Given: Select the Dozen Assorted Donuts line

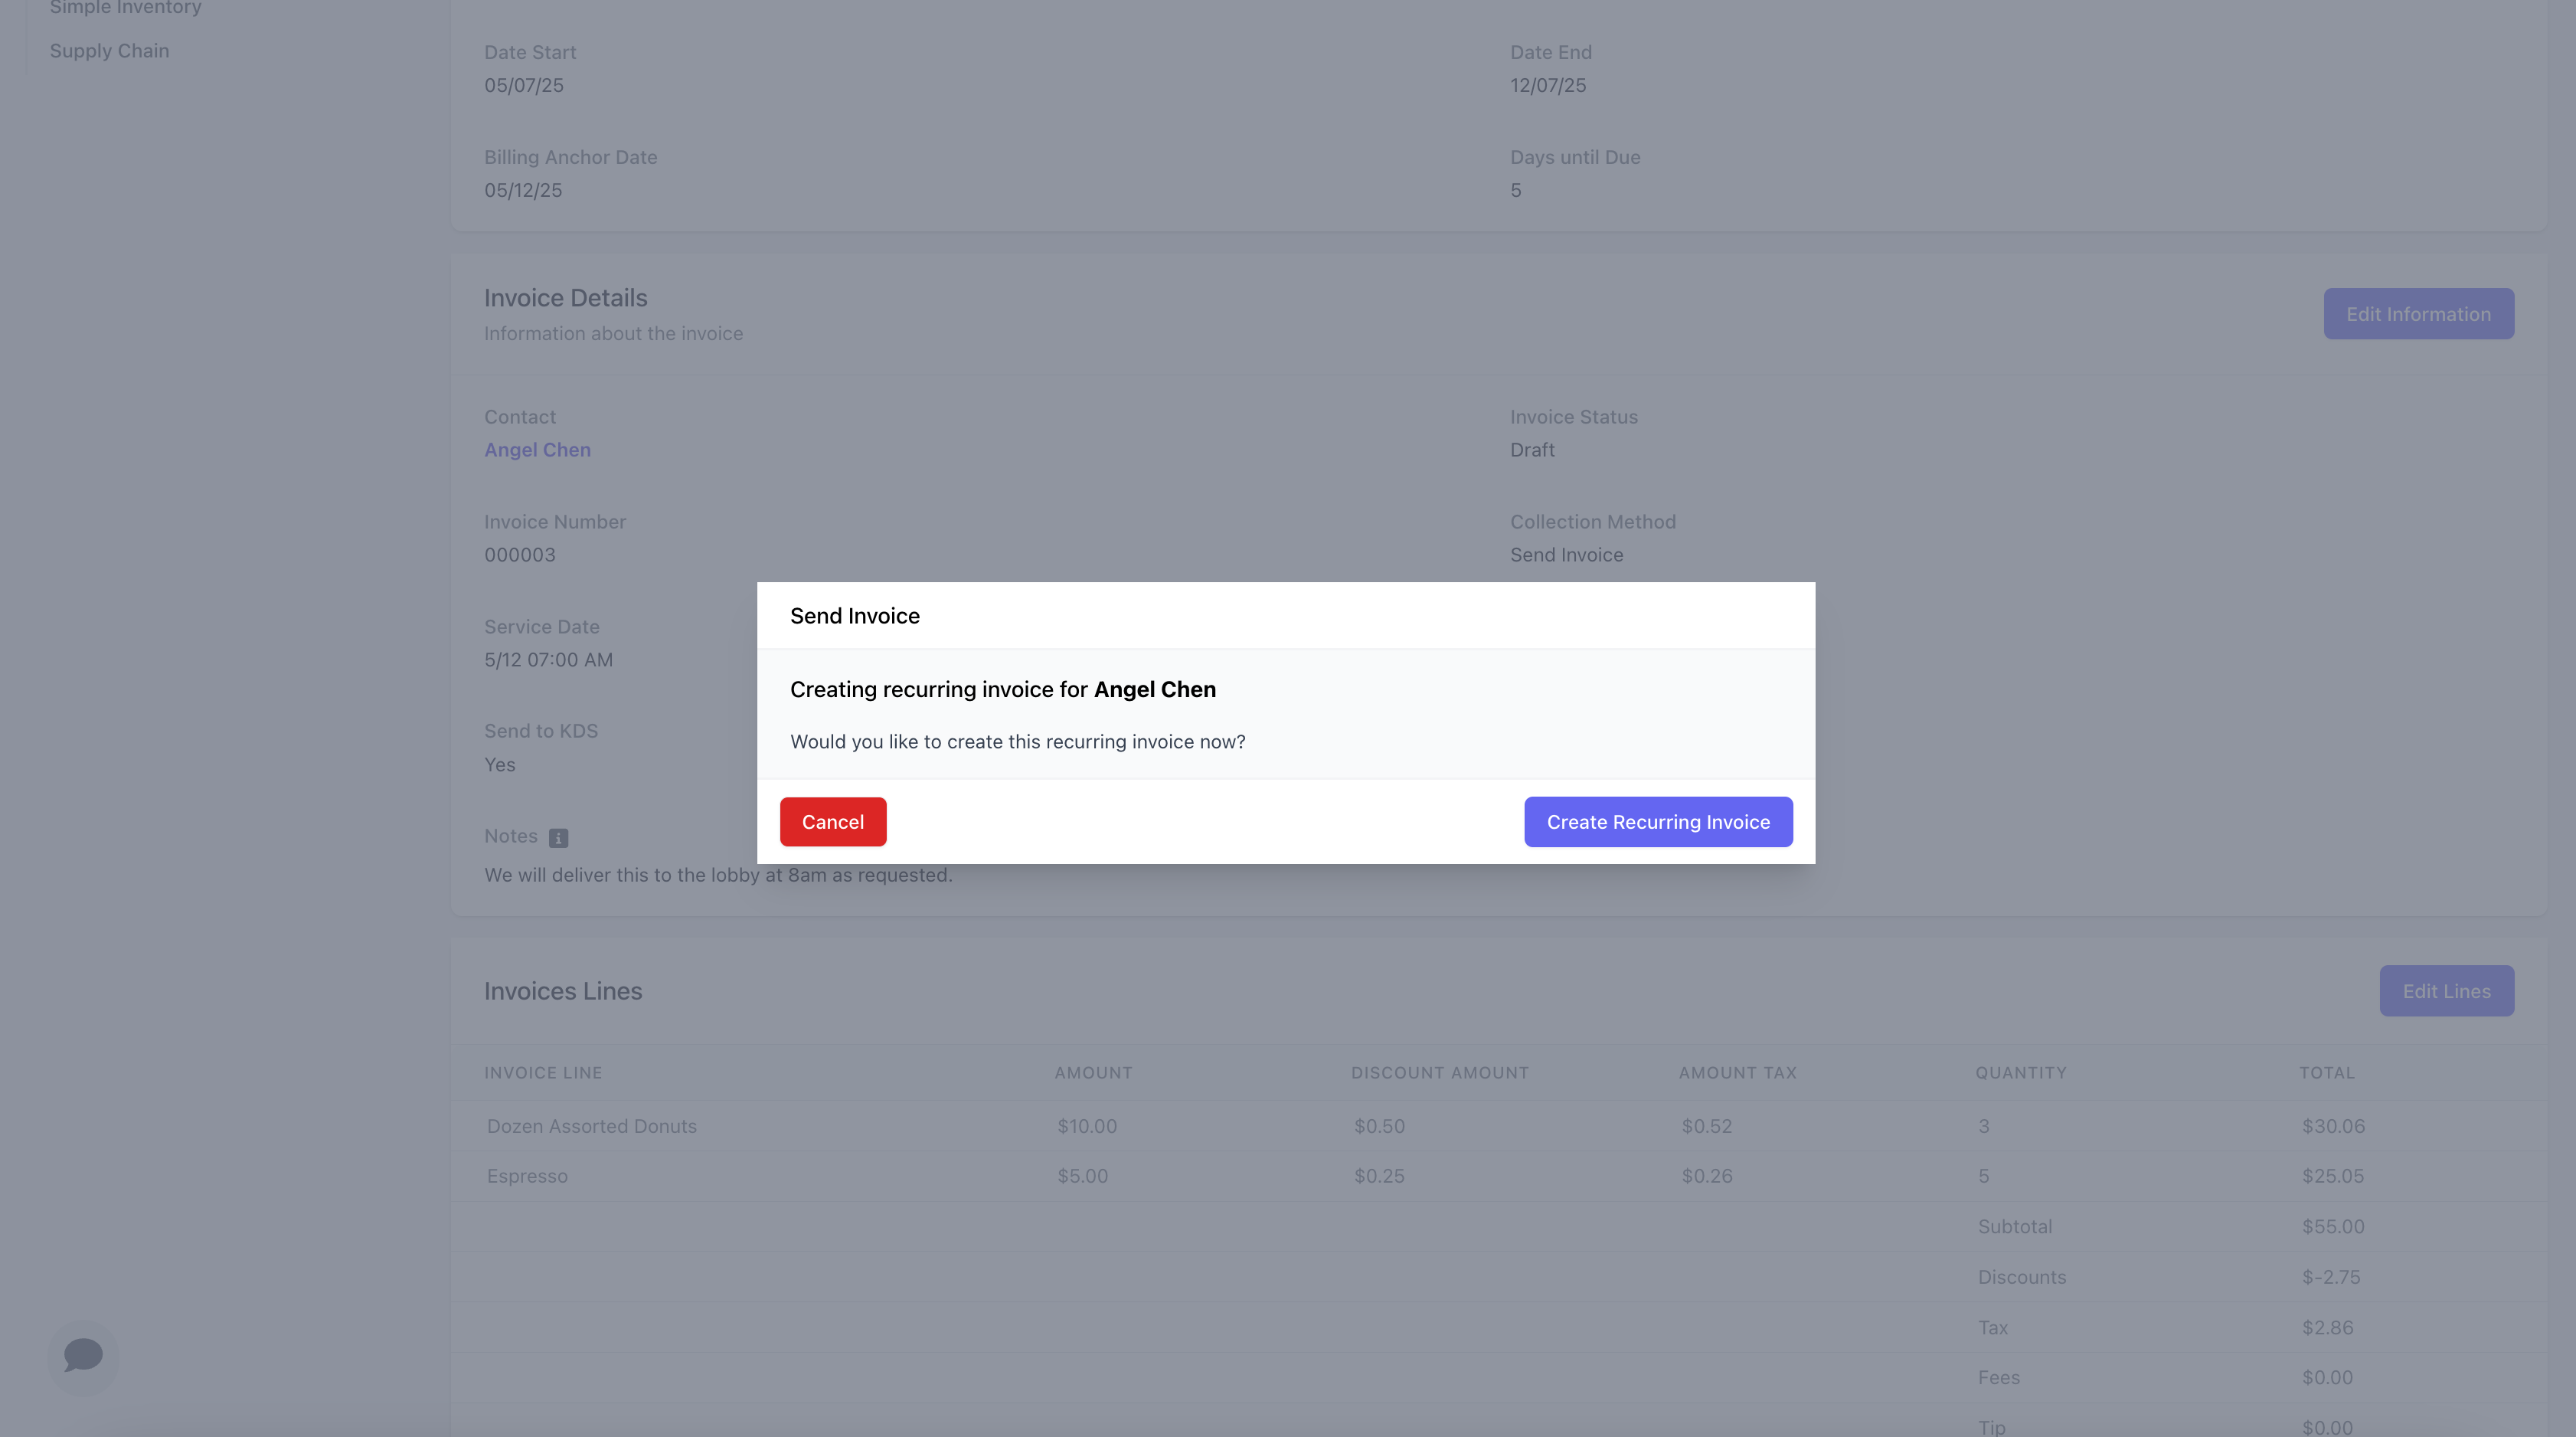Looking at the screenshot, I should (591, 1126).
